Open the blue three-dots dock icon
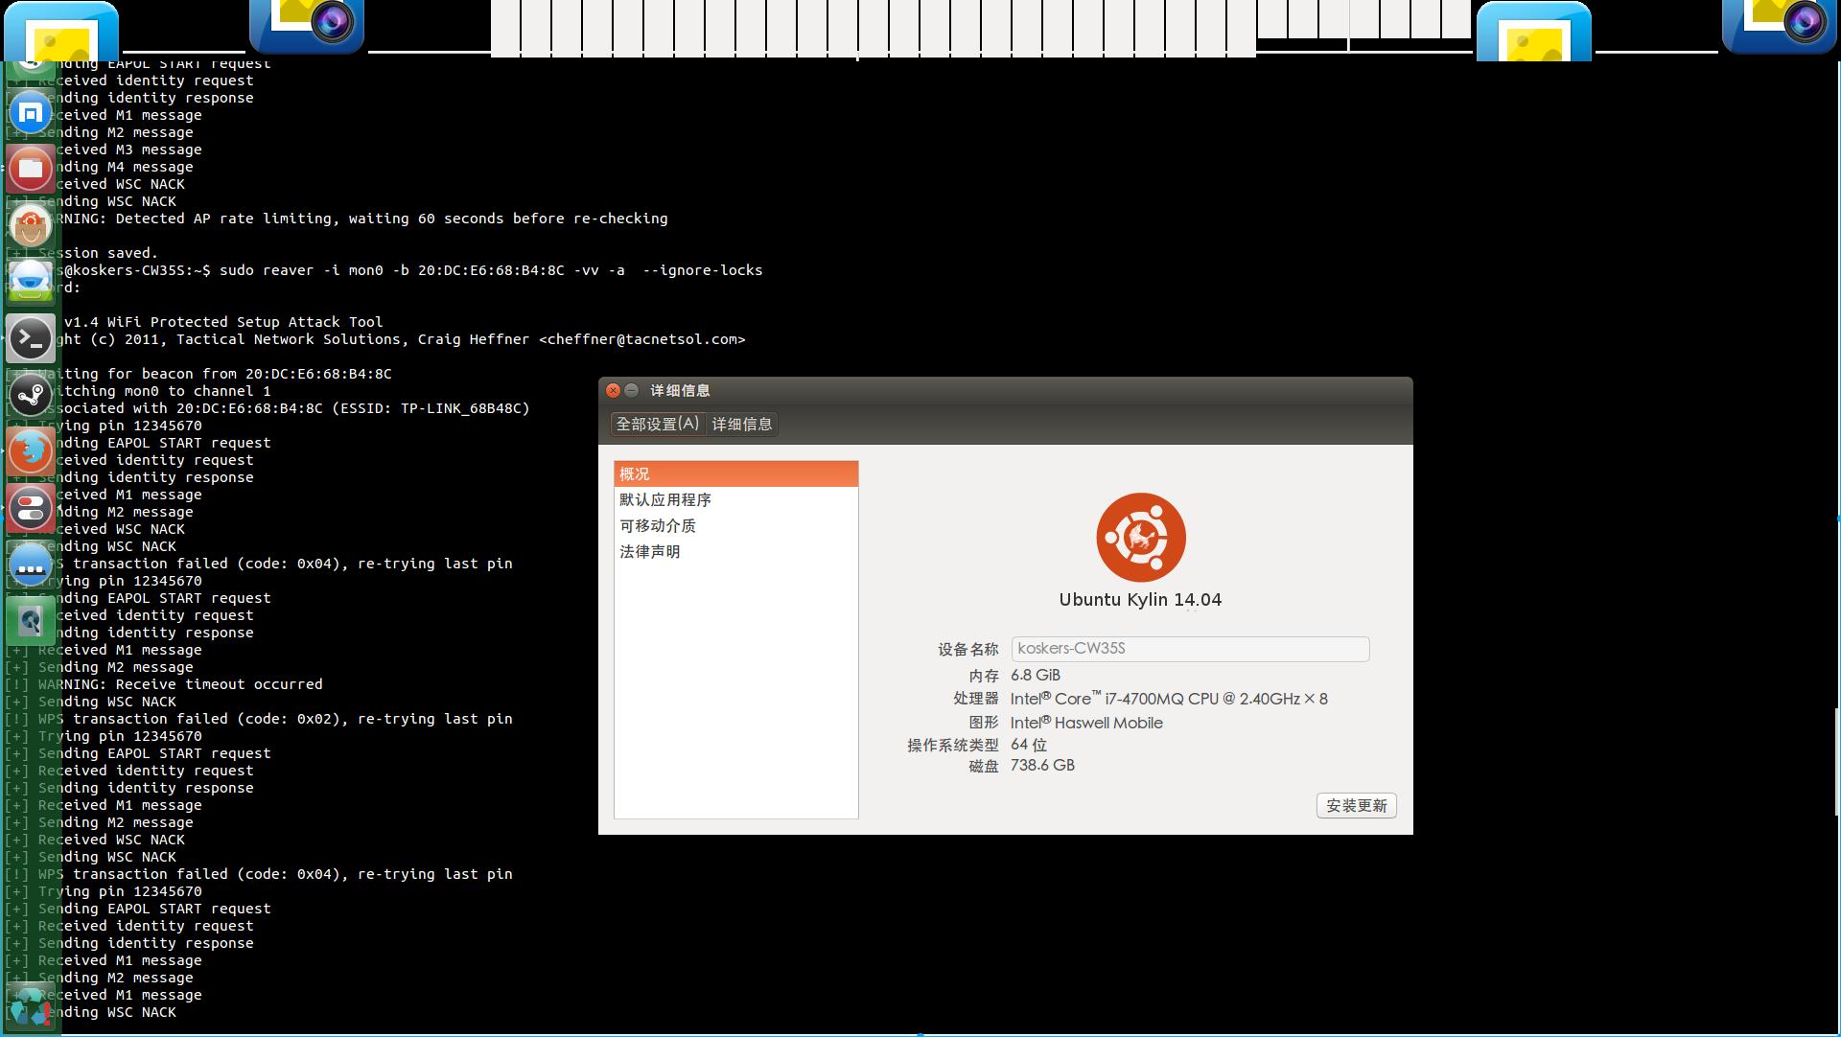The width and height of the screenshot is (1841, 1037). pyautogui.click(x=30, y=565)
